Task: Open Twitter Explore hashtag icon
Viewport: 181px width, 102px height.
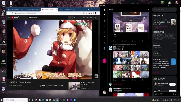Action: click(104, 21)
